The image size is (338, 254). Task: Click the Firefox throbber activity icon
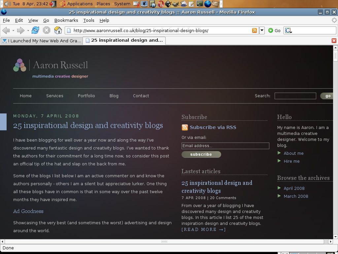click(334, 20)
